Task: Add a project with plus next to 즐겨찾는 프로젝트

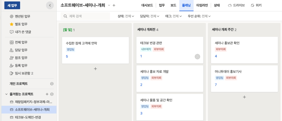Action: 47,94
